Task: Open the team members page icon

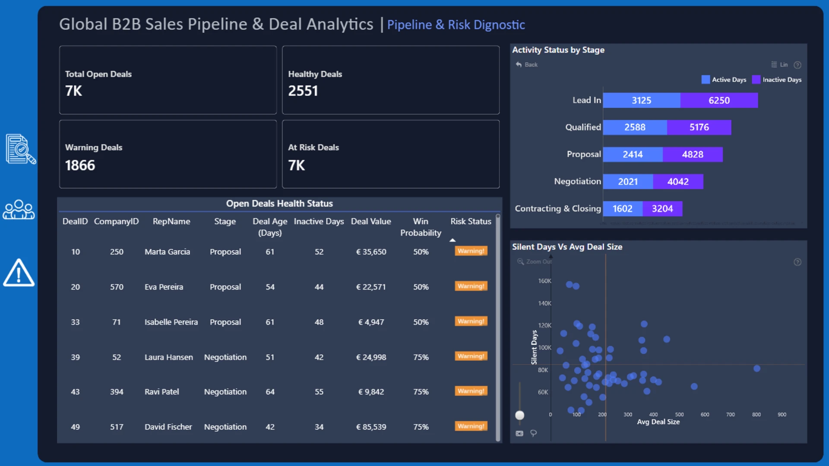Action: pyautogui.click(x=19, y=210)
